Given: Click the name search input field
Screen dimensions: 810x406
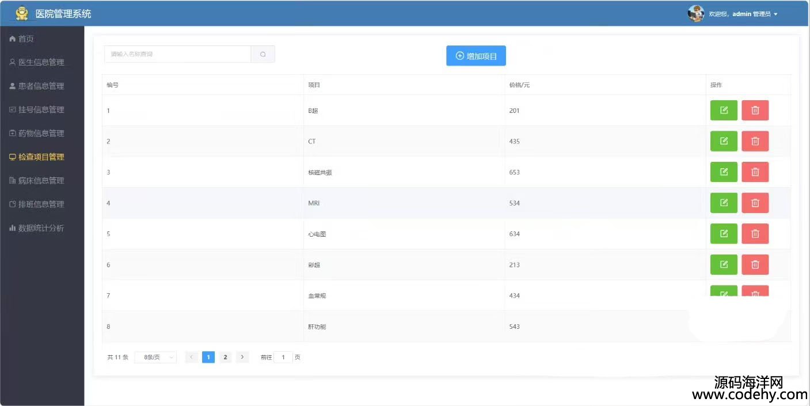Looking at the screenshot, I should coord(177,54).
